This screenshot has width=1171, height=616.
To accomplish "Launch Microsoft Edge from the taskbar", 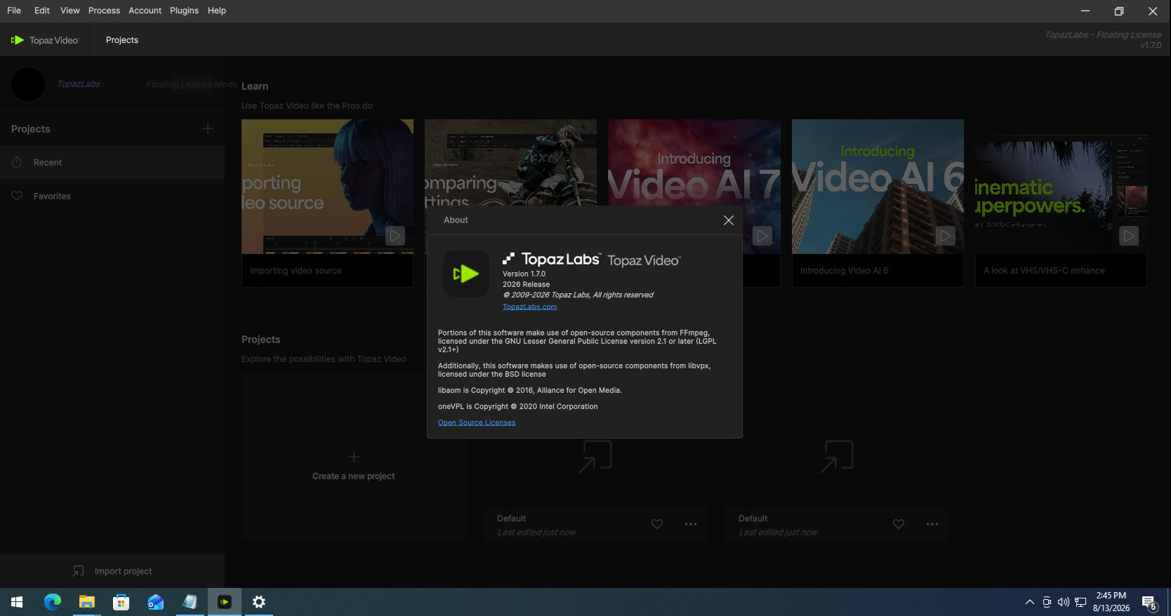I will [x=53, y=602].
